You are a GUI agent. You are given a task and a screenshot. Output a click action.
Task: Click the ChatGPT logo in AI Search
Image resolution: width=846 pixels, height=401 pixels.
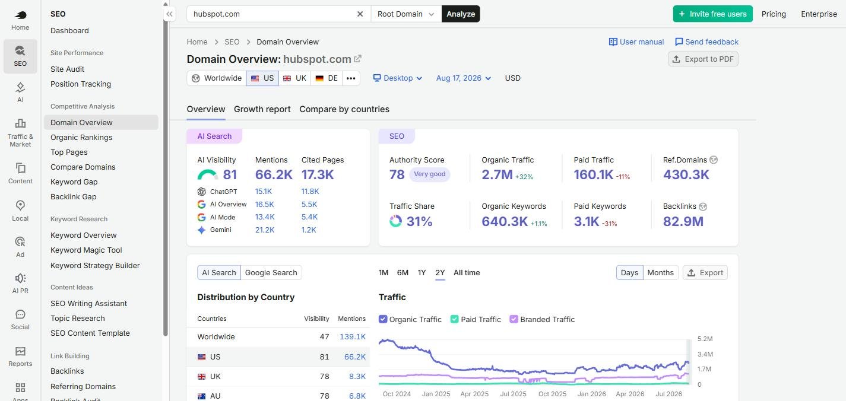pos(202,192)
